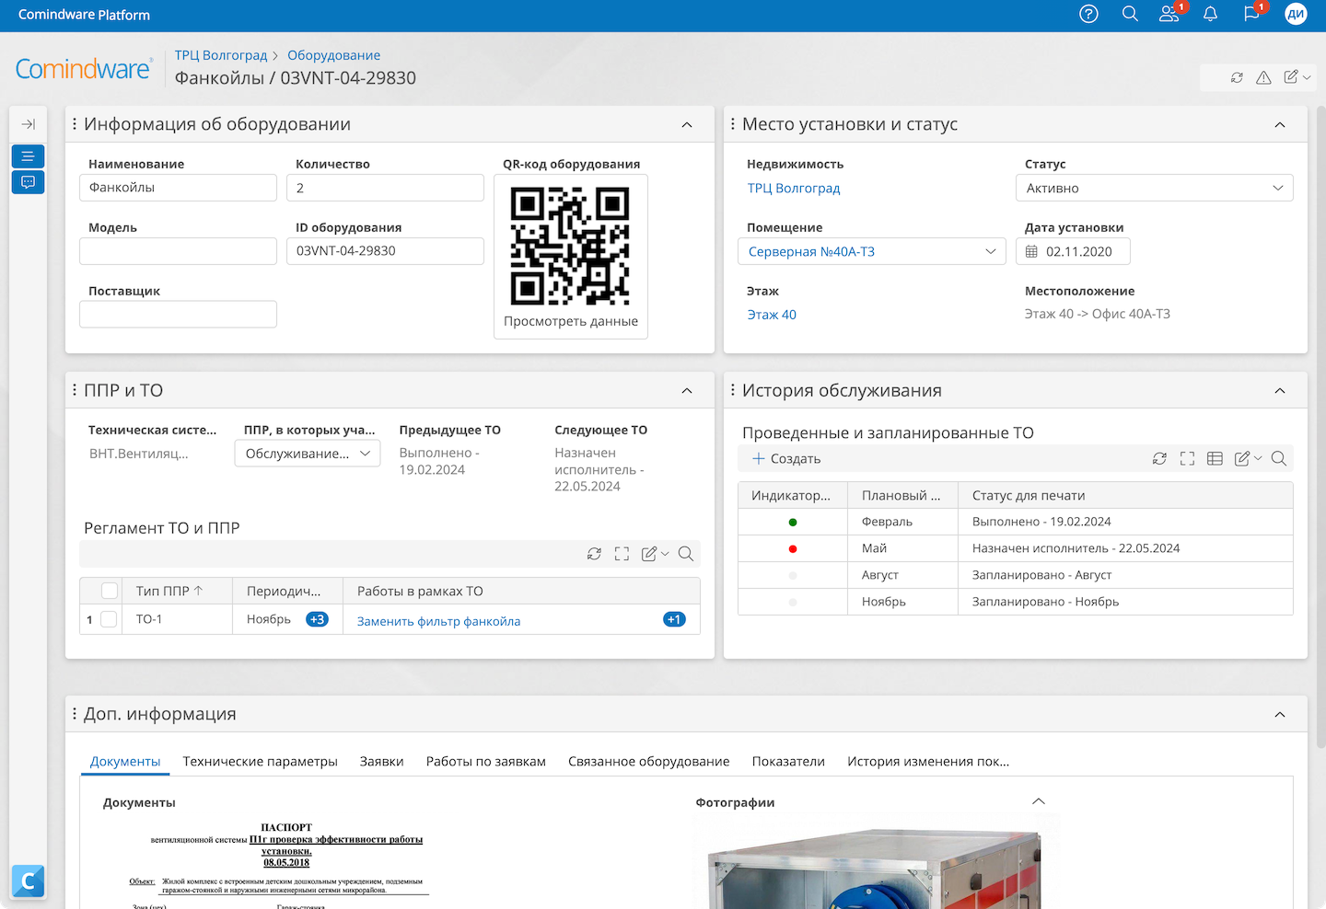The height and width of the screenshot is (909, 1326).
Task: Refresh the service history table
Action: click(x=1159, y=458)
